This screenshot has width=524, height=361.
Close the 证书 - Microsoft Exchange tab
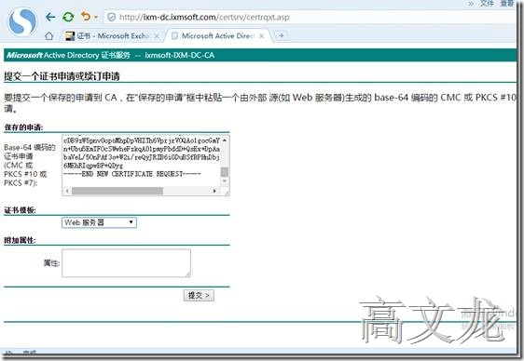click(x=157, y=36)
